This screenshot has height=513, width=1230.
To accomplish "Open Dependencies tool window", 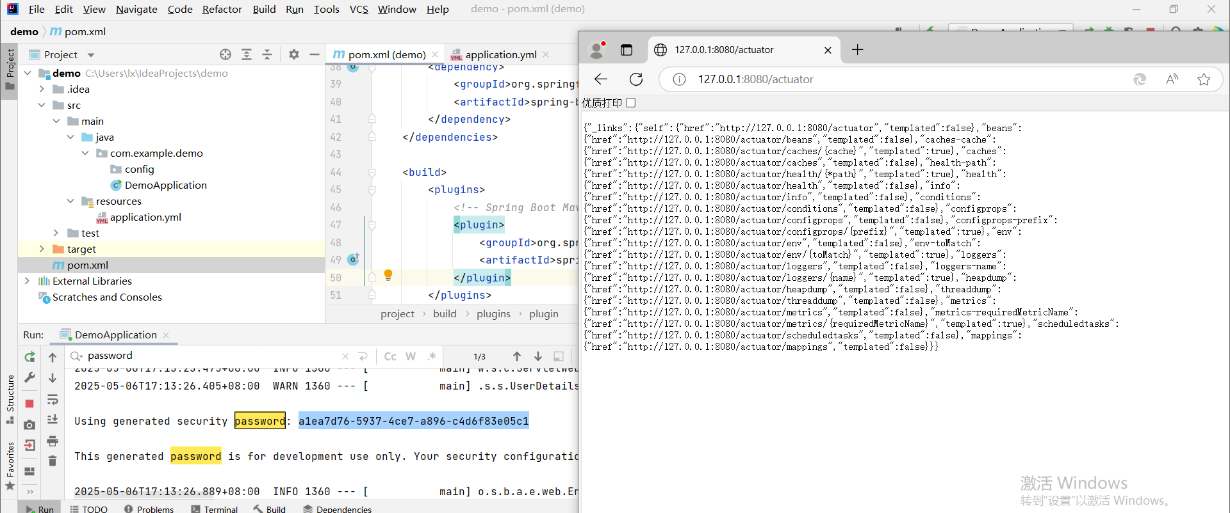I will (337, 509).
